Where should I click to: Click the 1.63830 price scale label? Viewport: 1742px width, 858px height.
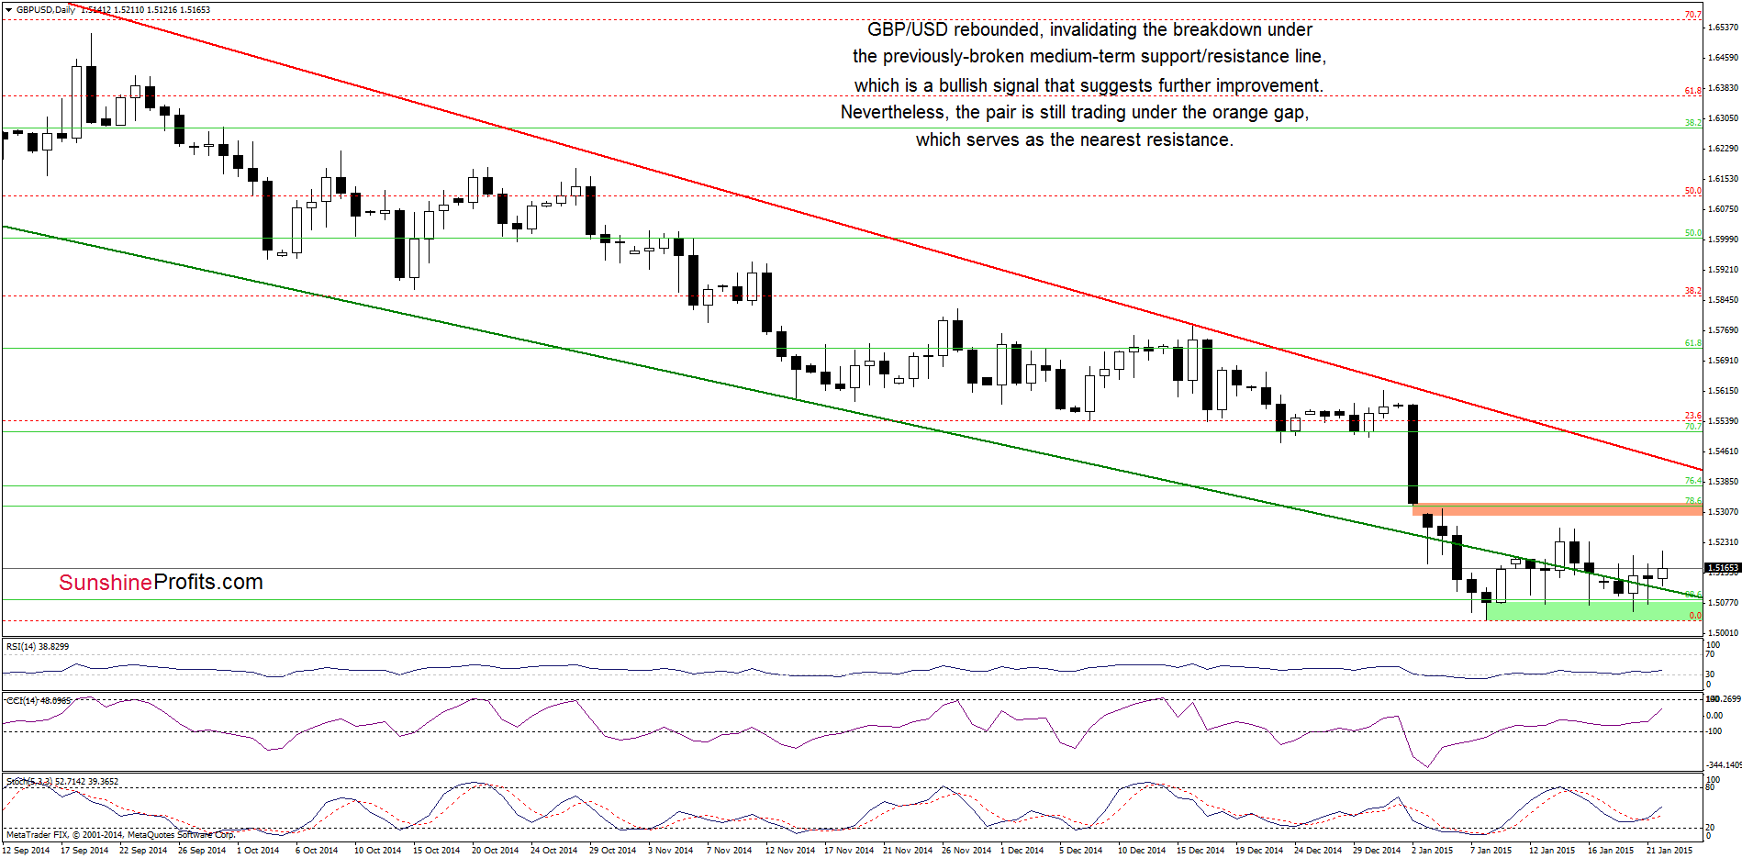coord(1723,88)
